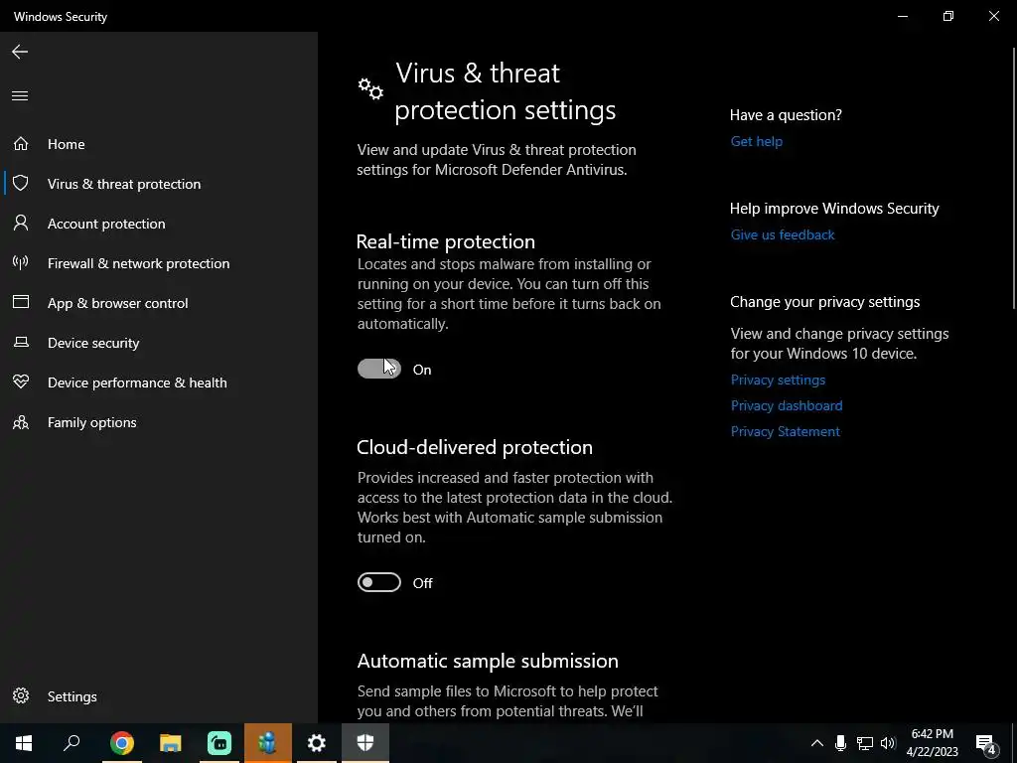Click the Real-time protection heading
Screen dimensions: 1017x763
pyautogui.click(x=446, y=241)
